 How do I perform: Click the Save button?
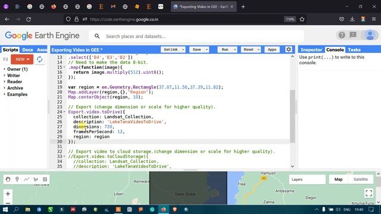pyautogui.click(x=196, y=50)
